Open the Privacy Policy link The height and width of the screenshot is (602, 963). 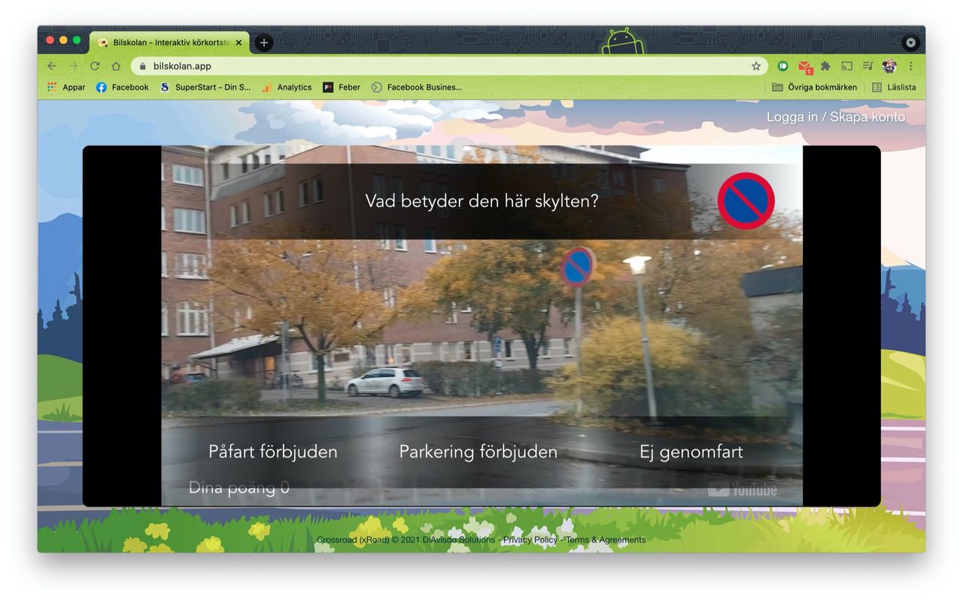click(530, 540)
